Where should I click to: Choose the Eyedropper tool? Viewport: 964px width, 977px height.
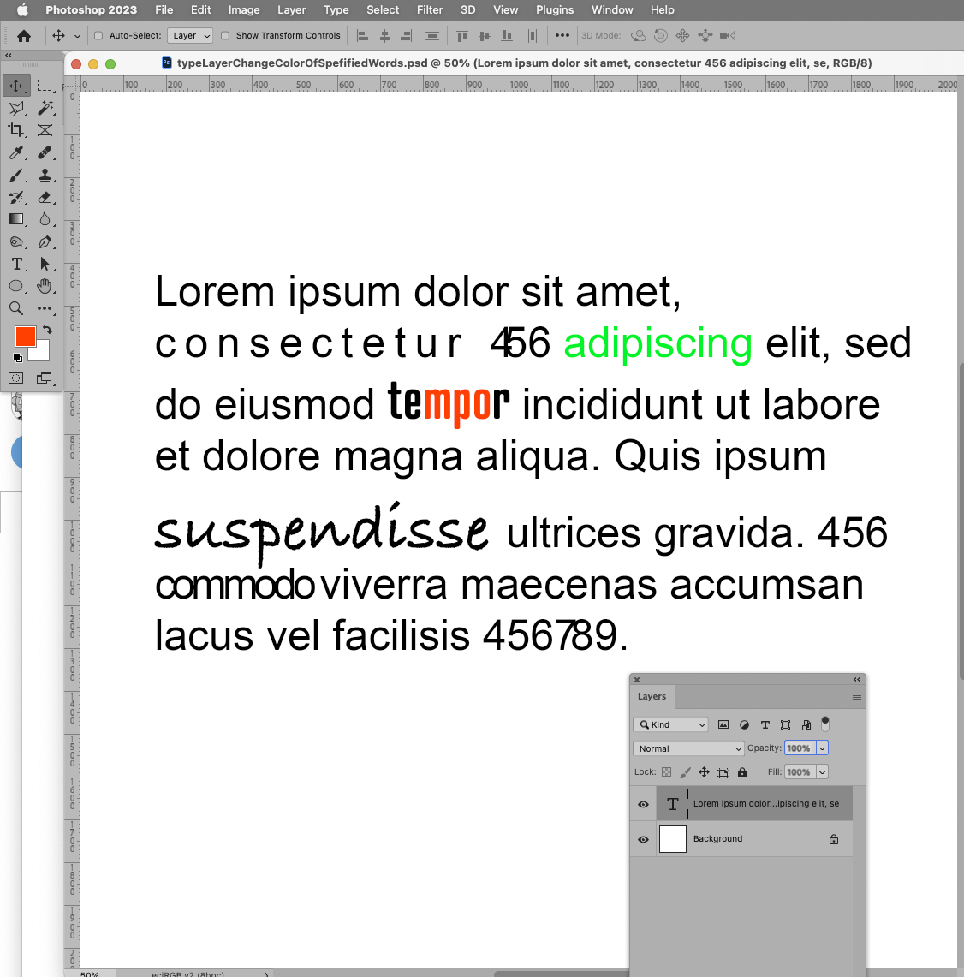17,153
